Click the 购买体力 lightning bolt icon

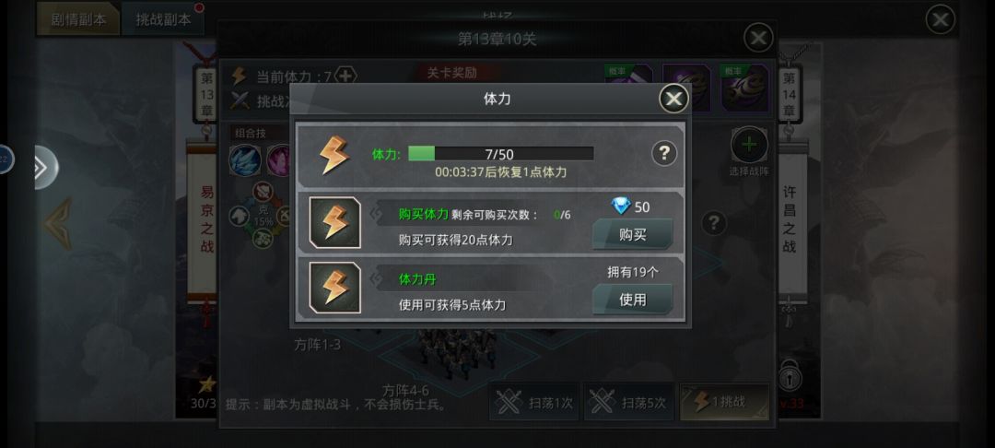coord(335,223)
